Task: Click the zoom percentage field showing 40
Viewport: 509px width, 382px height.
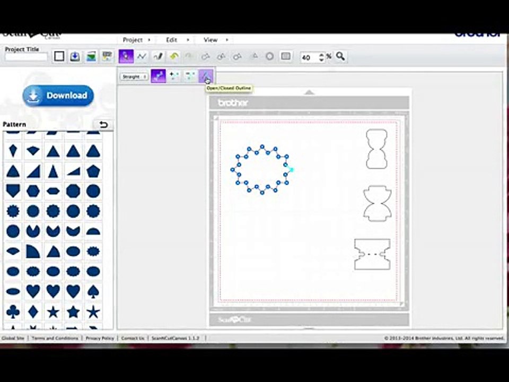Action: coord(309,57)
